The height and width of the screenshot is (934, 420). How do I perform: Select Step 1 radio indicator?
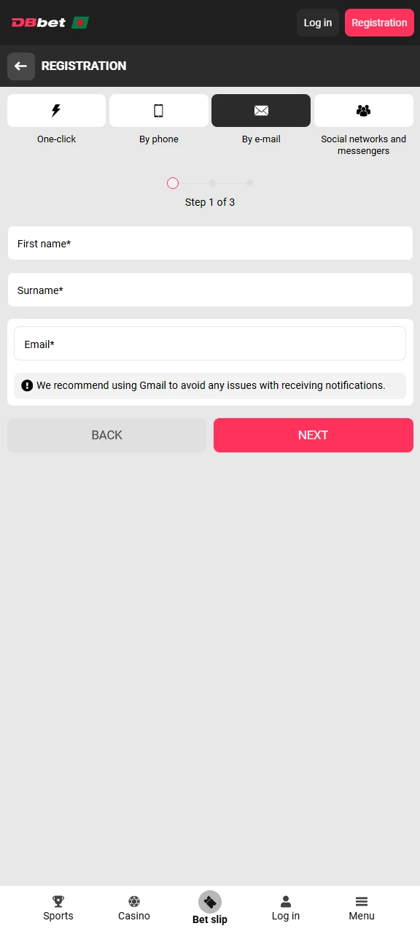point(173,183)
